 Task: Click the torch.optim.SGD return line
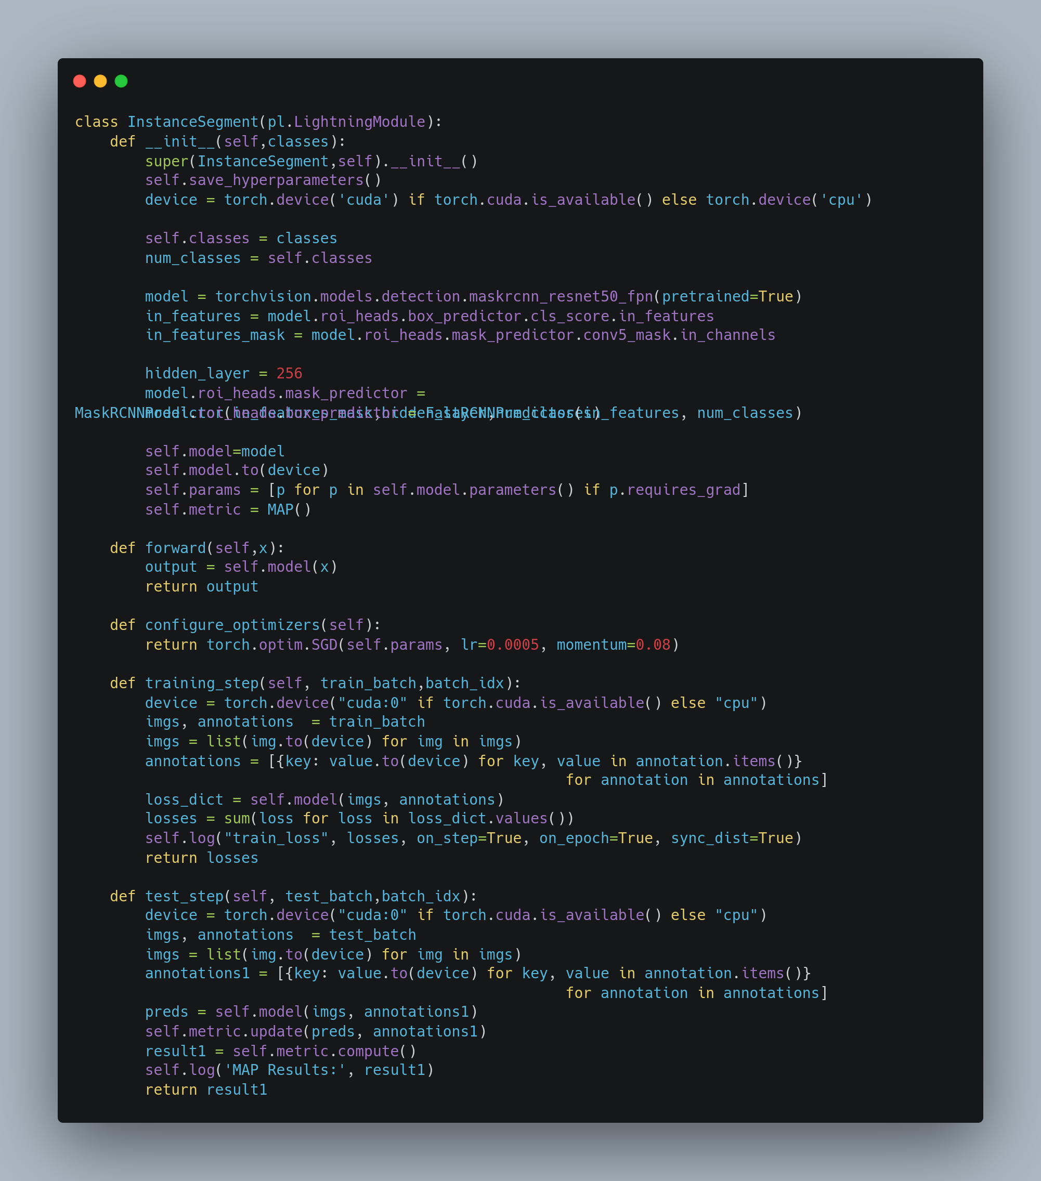click(x=412, y=645)
